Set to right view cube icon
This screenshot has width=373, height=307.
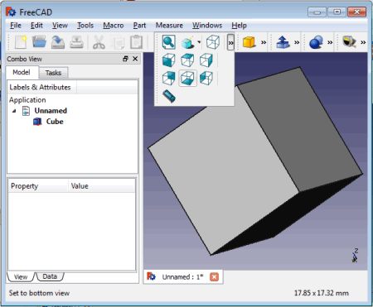pos(206,60)
